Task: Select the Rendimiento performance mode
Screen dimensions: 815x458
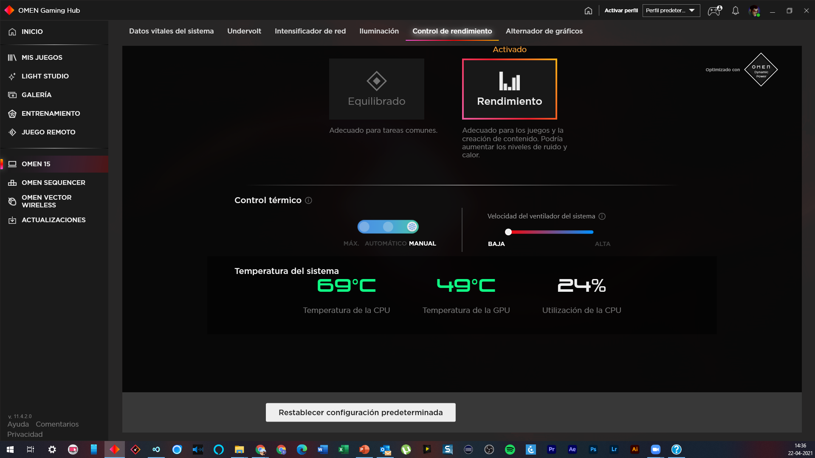Action: [509, 89]
